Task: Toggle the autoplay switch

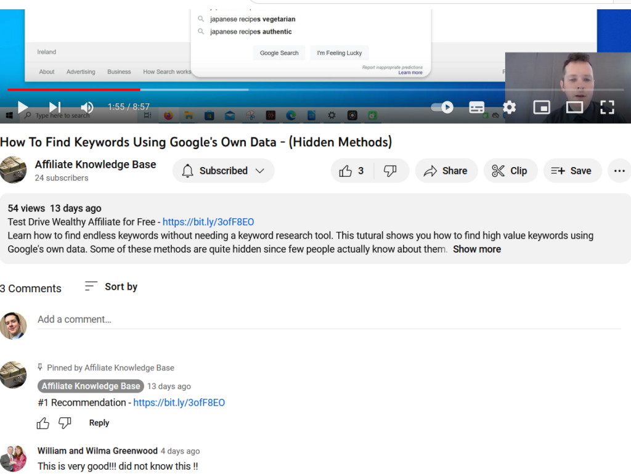Action: (442, 107)
